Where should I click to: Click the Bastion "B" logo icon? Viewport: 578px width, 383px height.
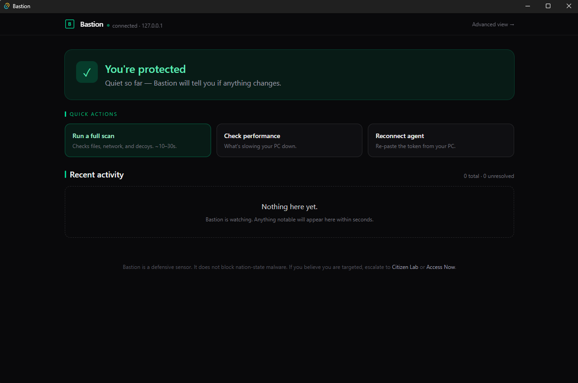click(x=69, y=24)
